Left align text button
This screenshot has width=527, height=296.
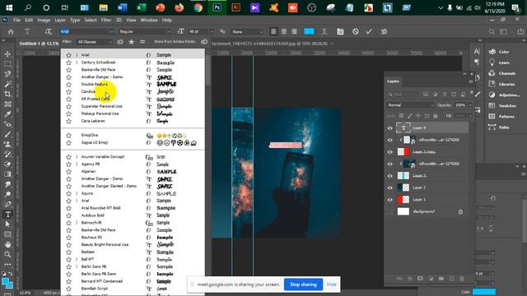273,31
